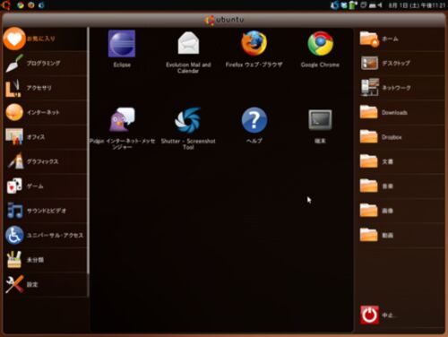Open the Universal Access category
The image size is (448, 337).
click(x=45, y=235)
